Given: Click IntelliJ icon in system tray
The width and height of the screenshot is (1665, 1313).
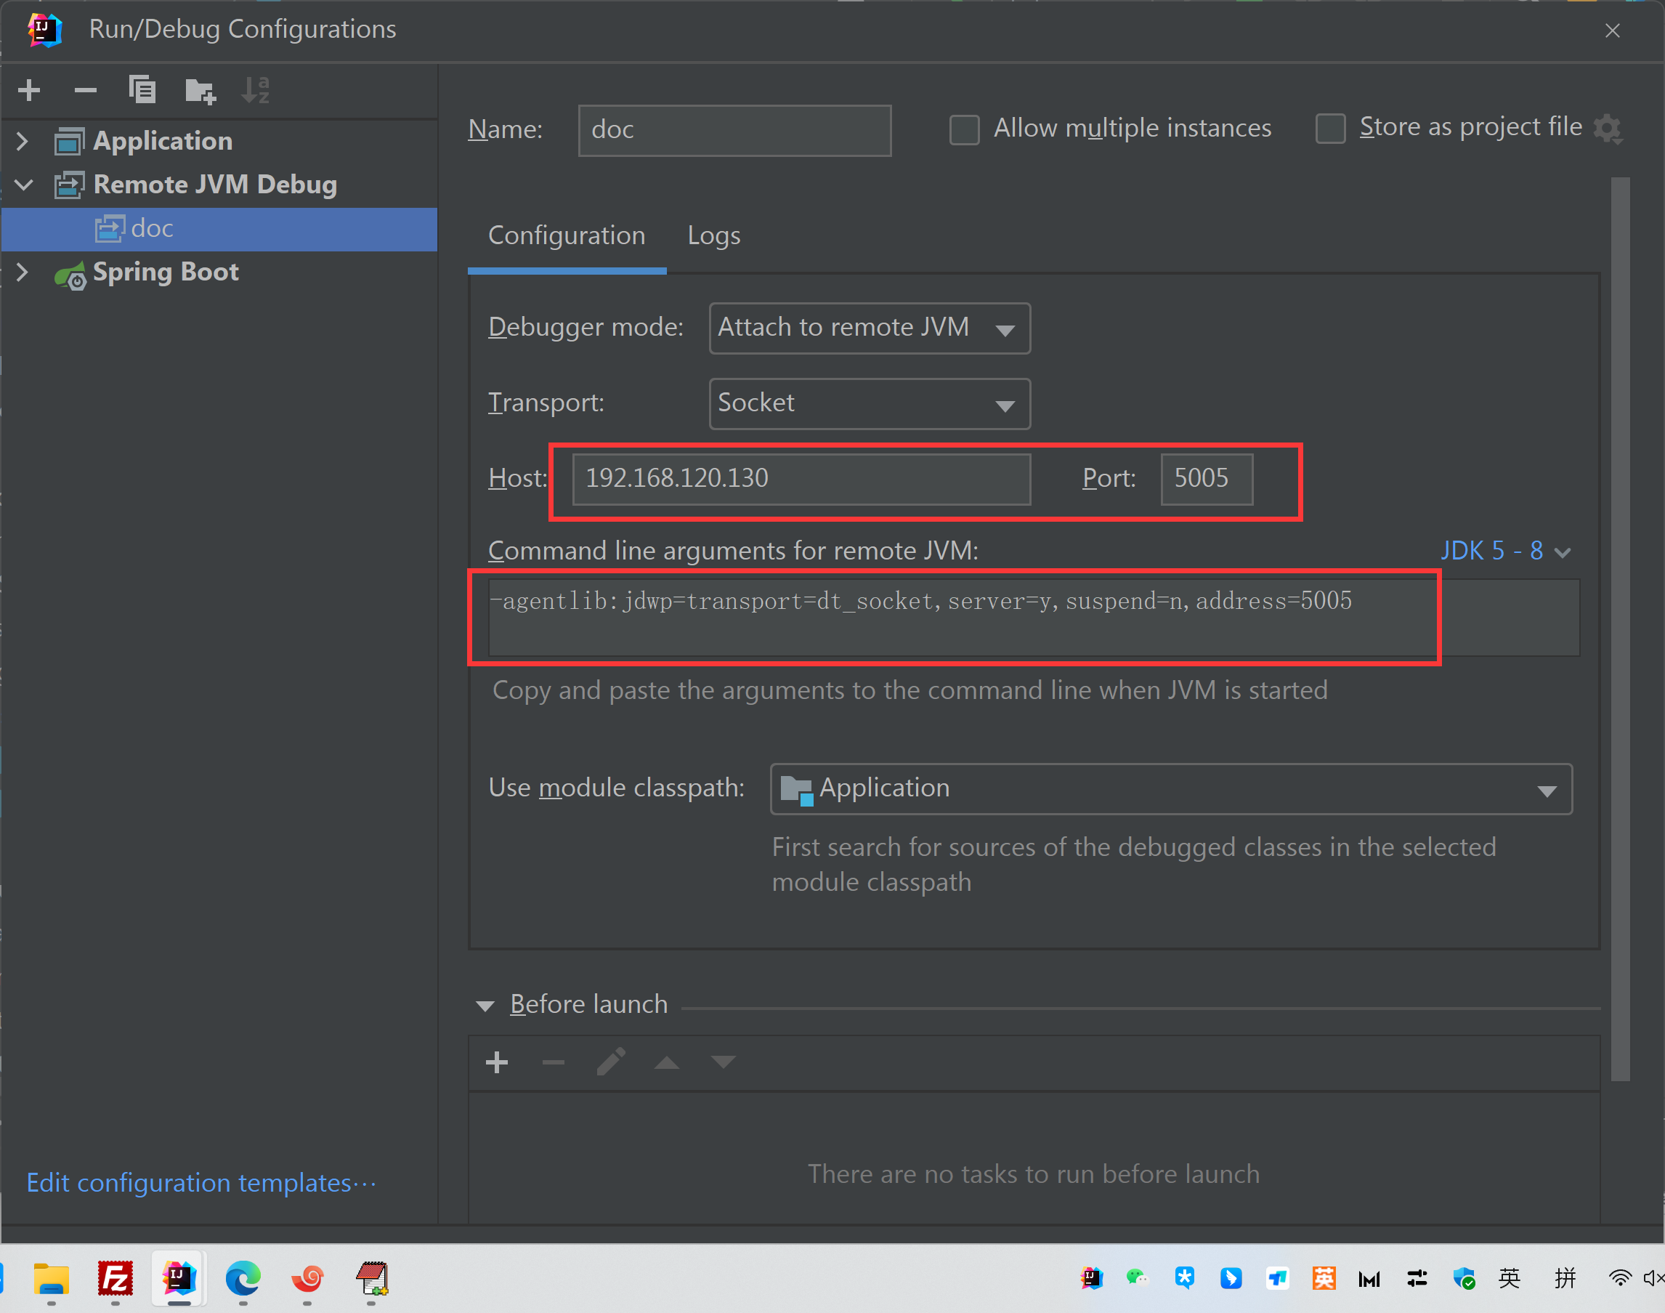Looking at the screenshot, I should (x=1092, y=1278).
